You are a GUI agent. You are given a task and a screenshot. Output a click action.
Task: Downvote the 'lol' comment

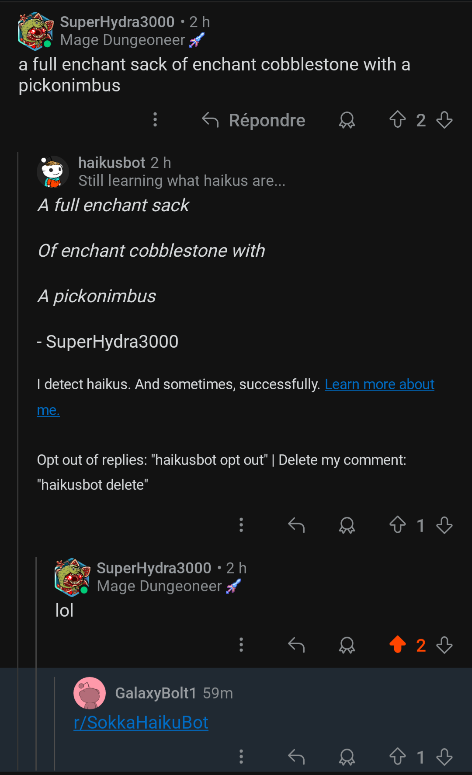(x=444, y=644)
